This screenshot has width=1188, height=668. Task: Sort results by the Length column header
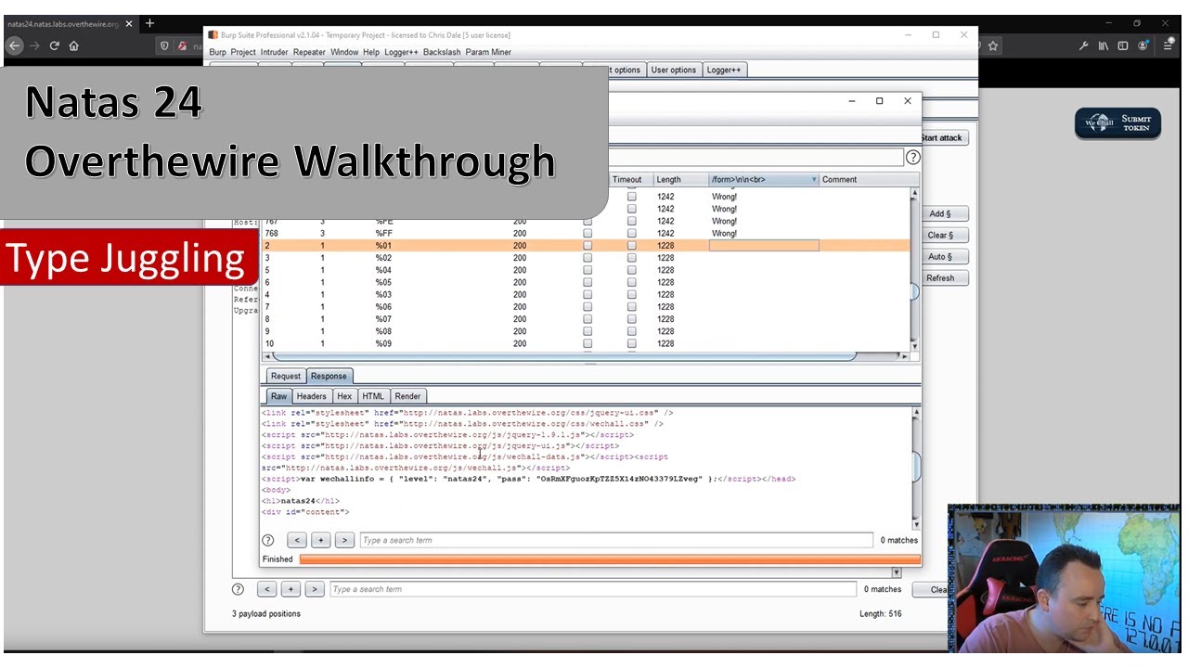point(680,179)
